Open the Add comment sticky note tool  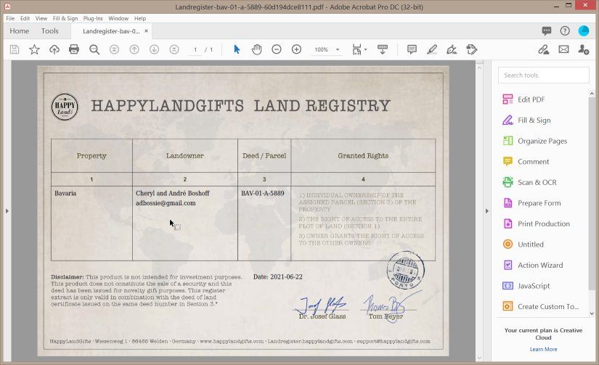(x=412, y=49)
